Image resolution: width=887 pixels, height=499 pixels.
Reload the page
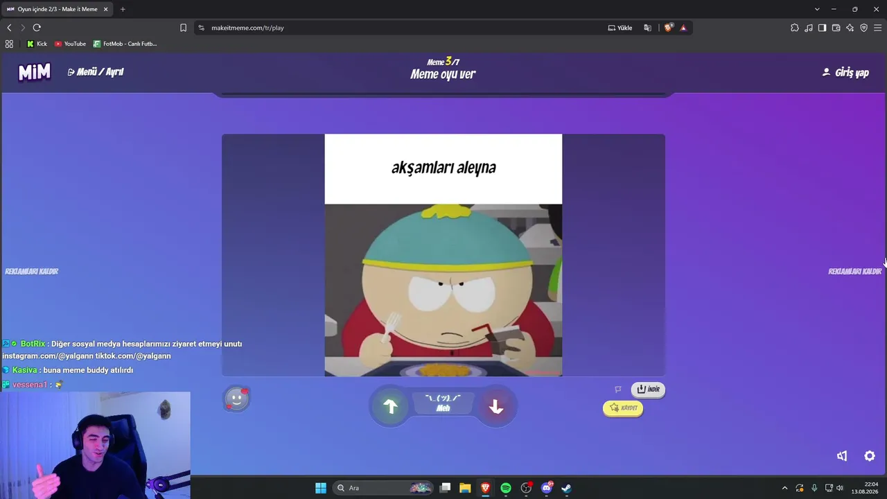click(37, 28)
